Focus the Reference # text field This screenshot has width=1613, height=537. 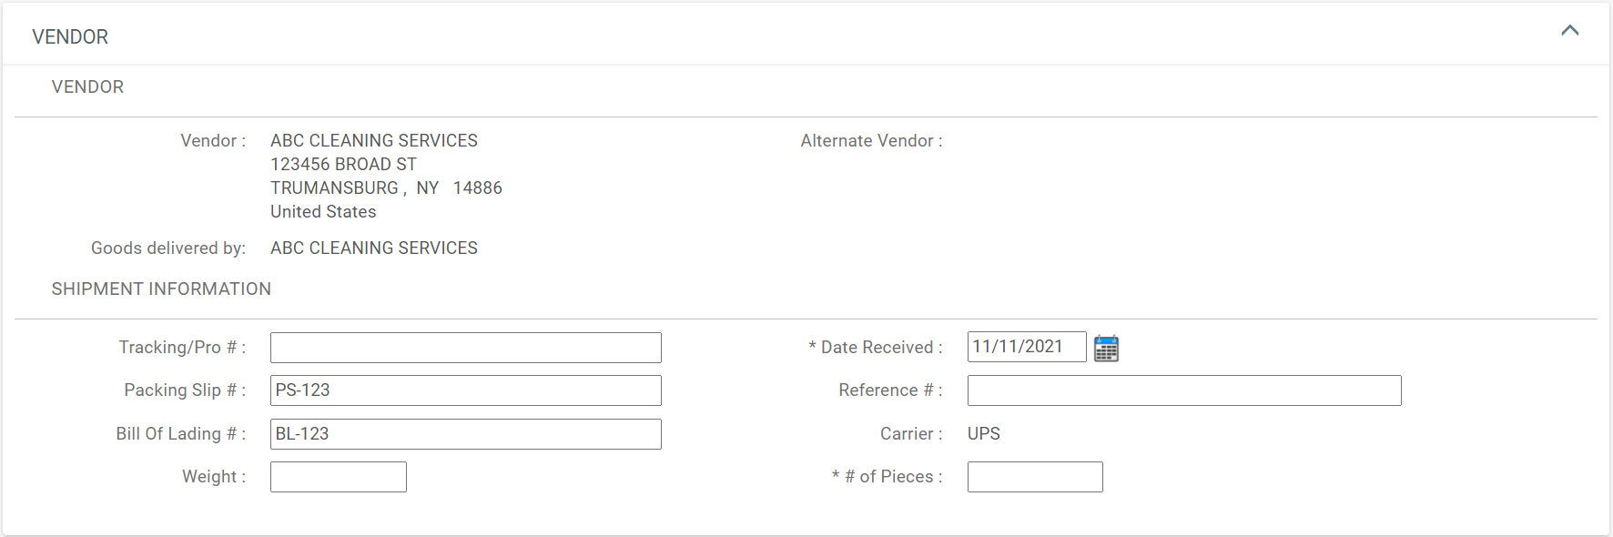[x=1183, y=390]
